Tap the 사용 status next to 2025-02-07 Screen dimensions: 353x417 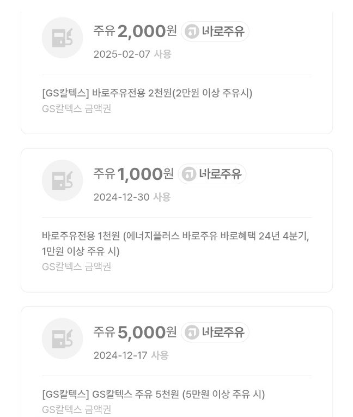tap(162, 55)
